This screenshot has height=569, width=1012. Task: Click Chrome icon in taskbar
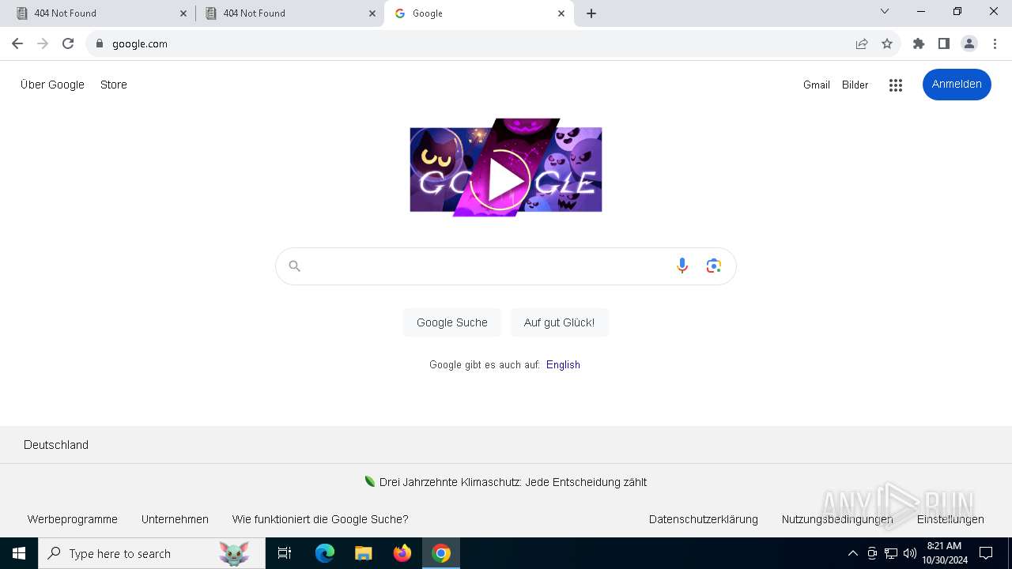point(441,553)
